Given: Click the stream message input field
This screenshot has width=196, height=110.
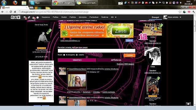Looking at the screenshot, I should (x=96, y=51).
